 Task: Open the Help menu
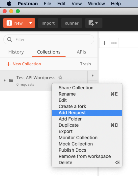point(116,4)
